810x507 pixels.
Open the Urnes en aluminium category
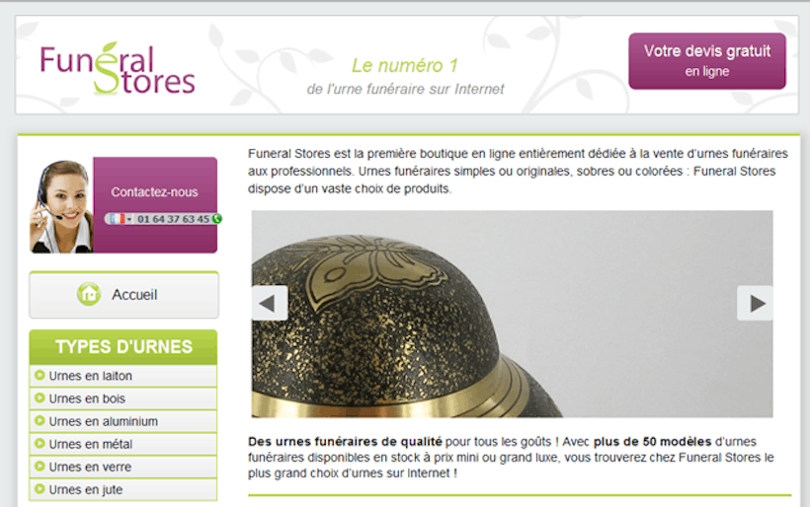click(123, 421)
